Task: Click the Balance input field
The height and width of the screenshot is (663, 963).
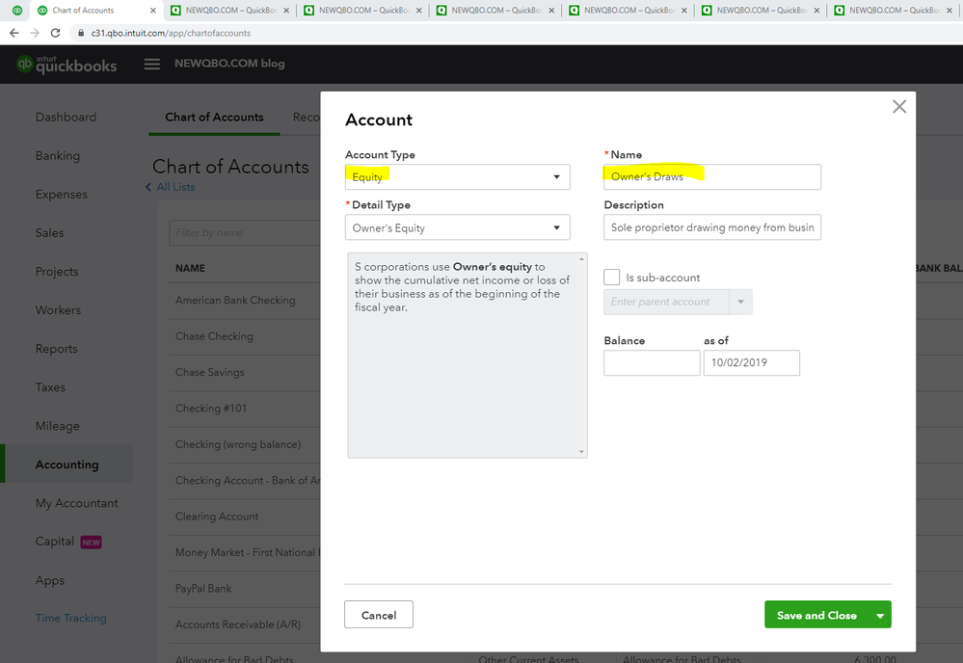Action: 652,363
